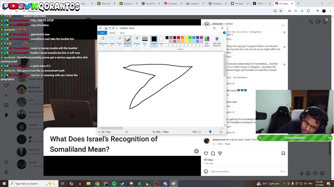Viewport: 334px width, 187px height.
Task: Switch to the View ribbon tab
Action: (122, 33)
